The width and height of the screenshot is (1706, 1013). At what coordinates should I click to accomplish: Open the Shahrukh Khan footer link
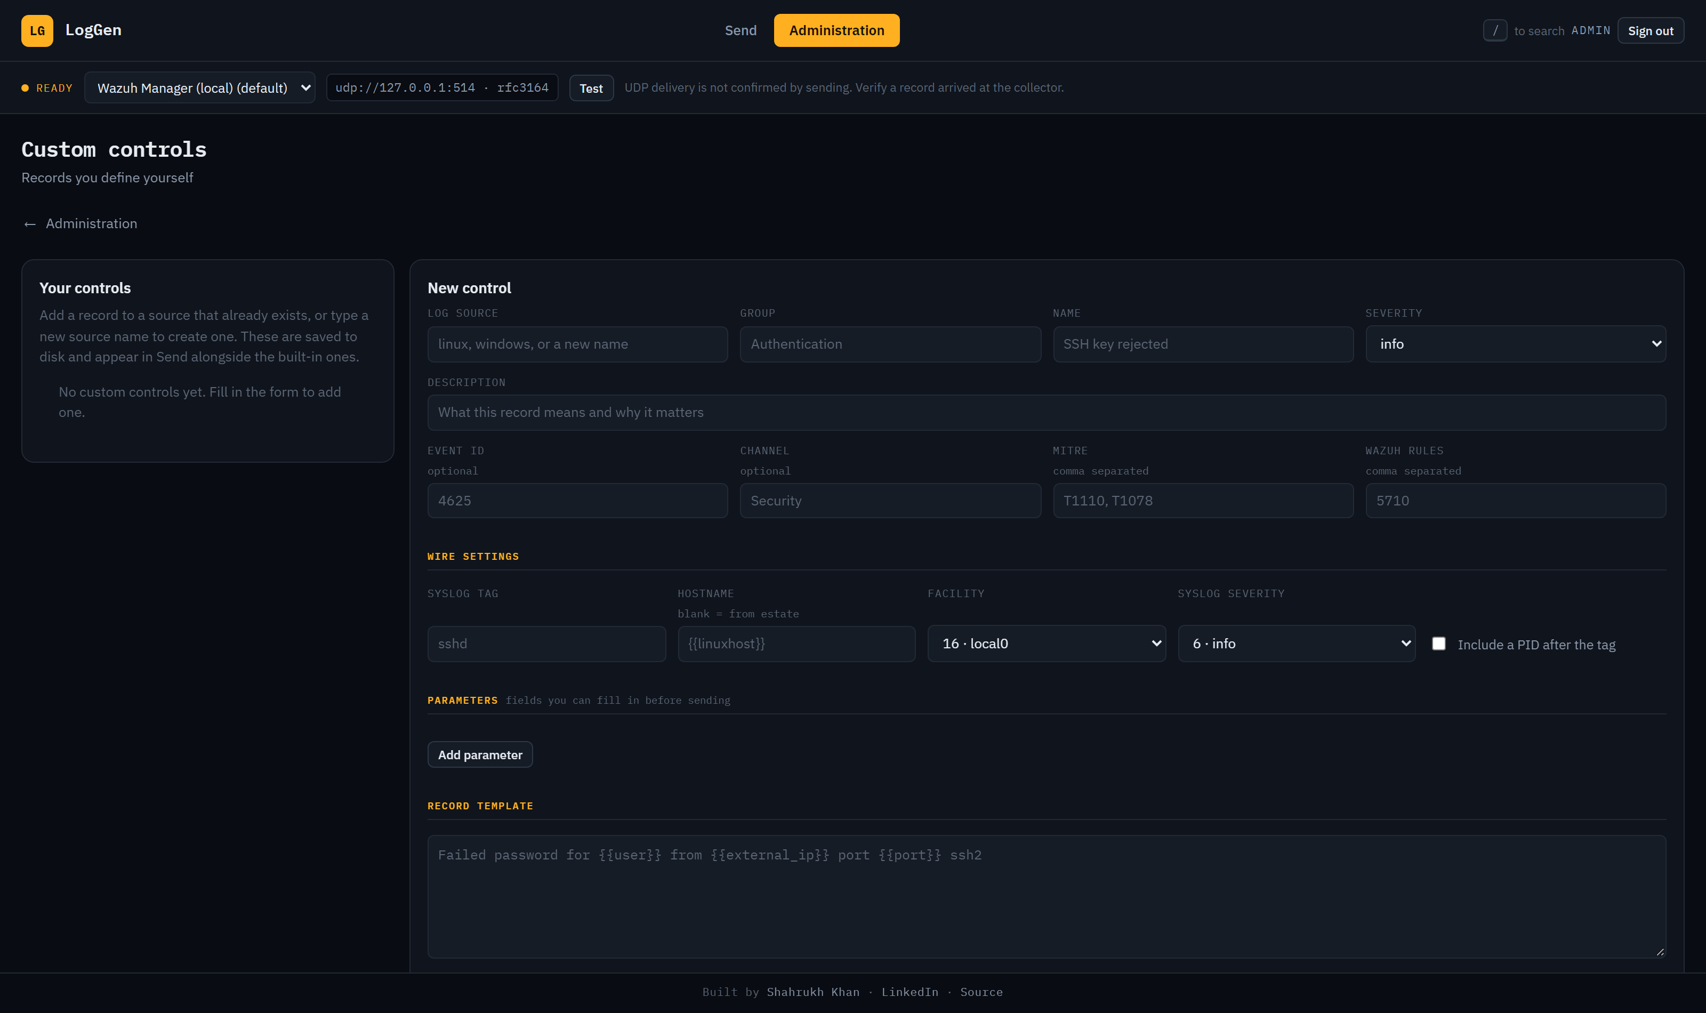(812, 992)
